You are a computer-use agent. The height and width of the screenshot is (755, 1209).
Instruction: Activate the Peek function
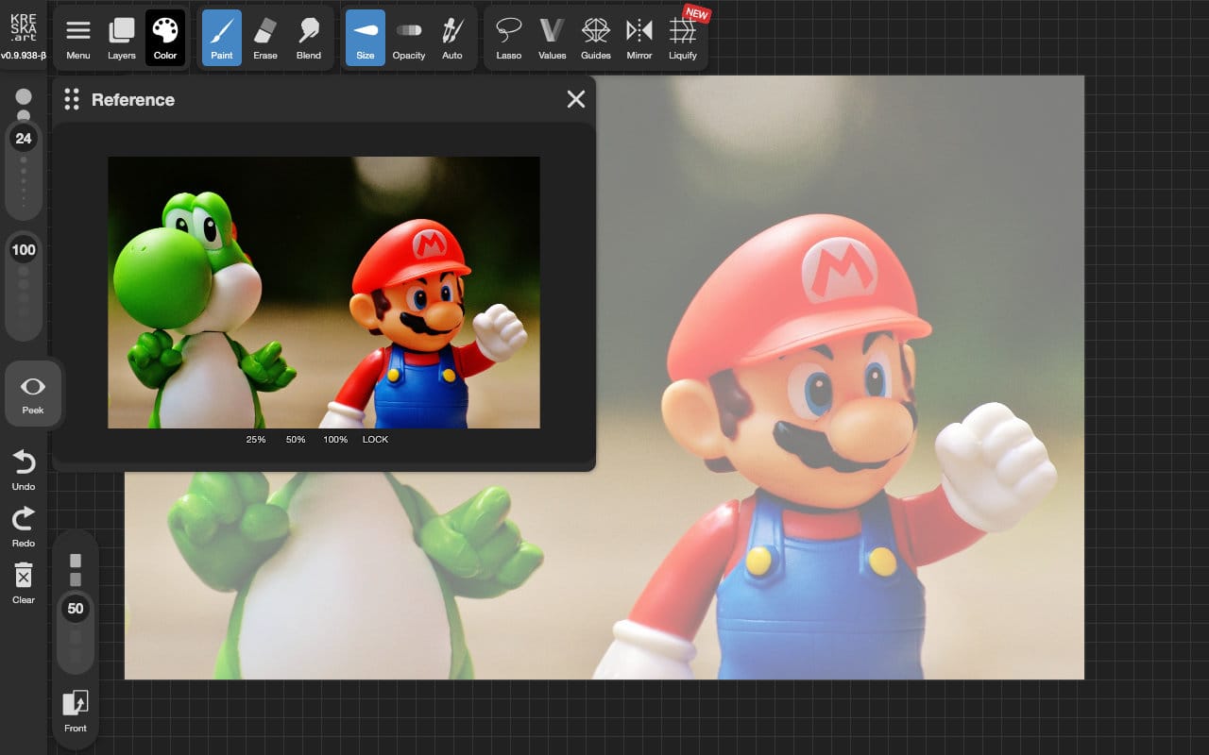click(33, 392)
